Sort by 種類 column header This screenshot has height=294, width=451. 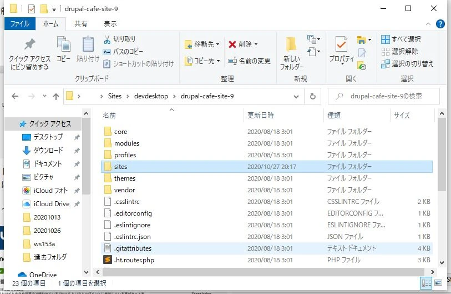[357, 115]
